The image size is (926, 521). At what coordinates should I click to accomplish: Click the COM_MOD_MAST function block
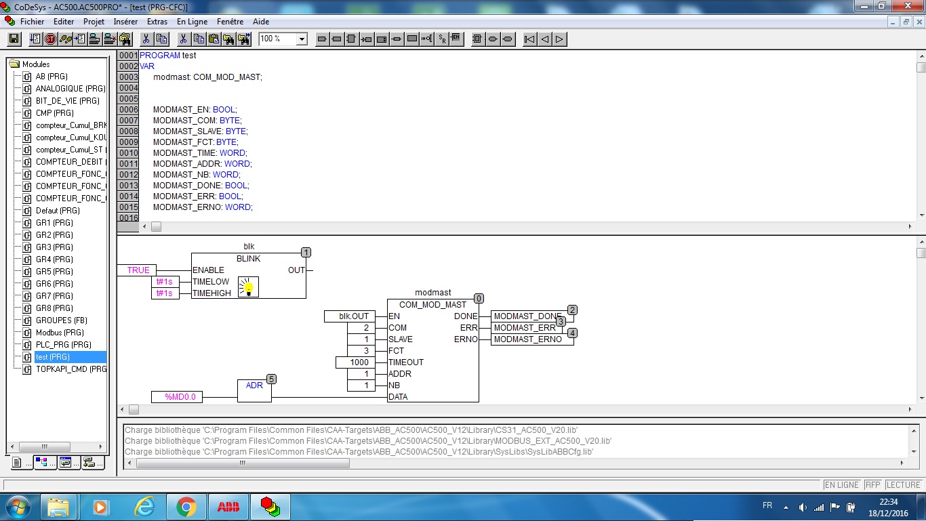[432, 305]
